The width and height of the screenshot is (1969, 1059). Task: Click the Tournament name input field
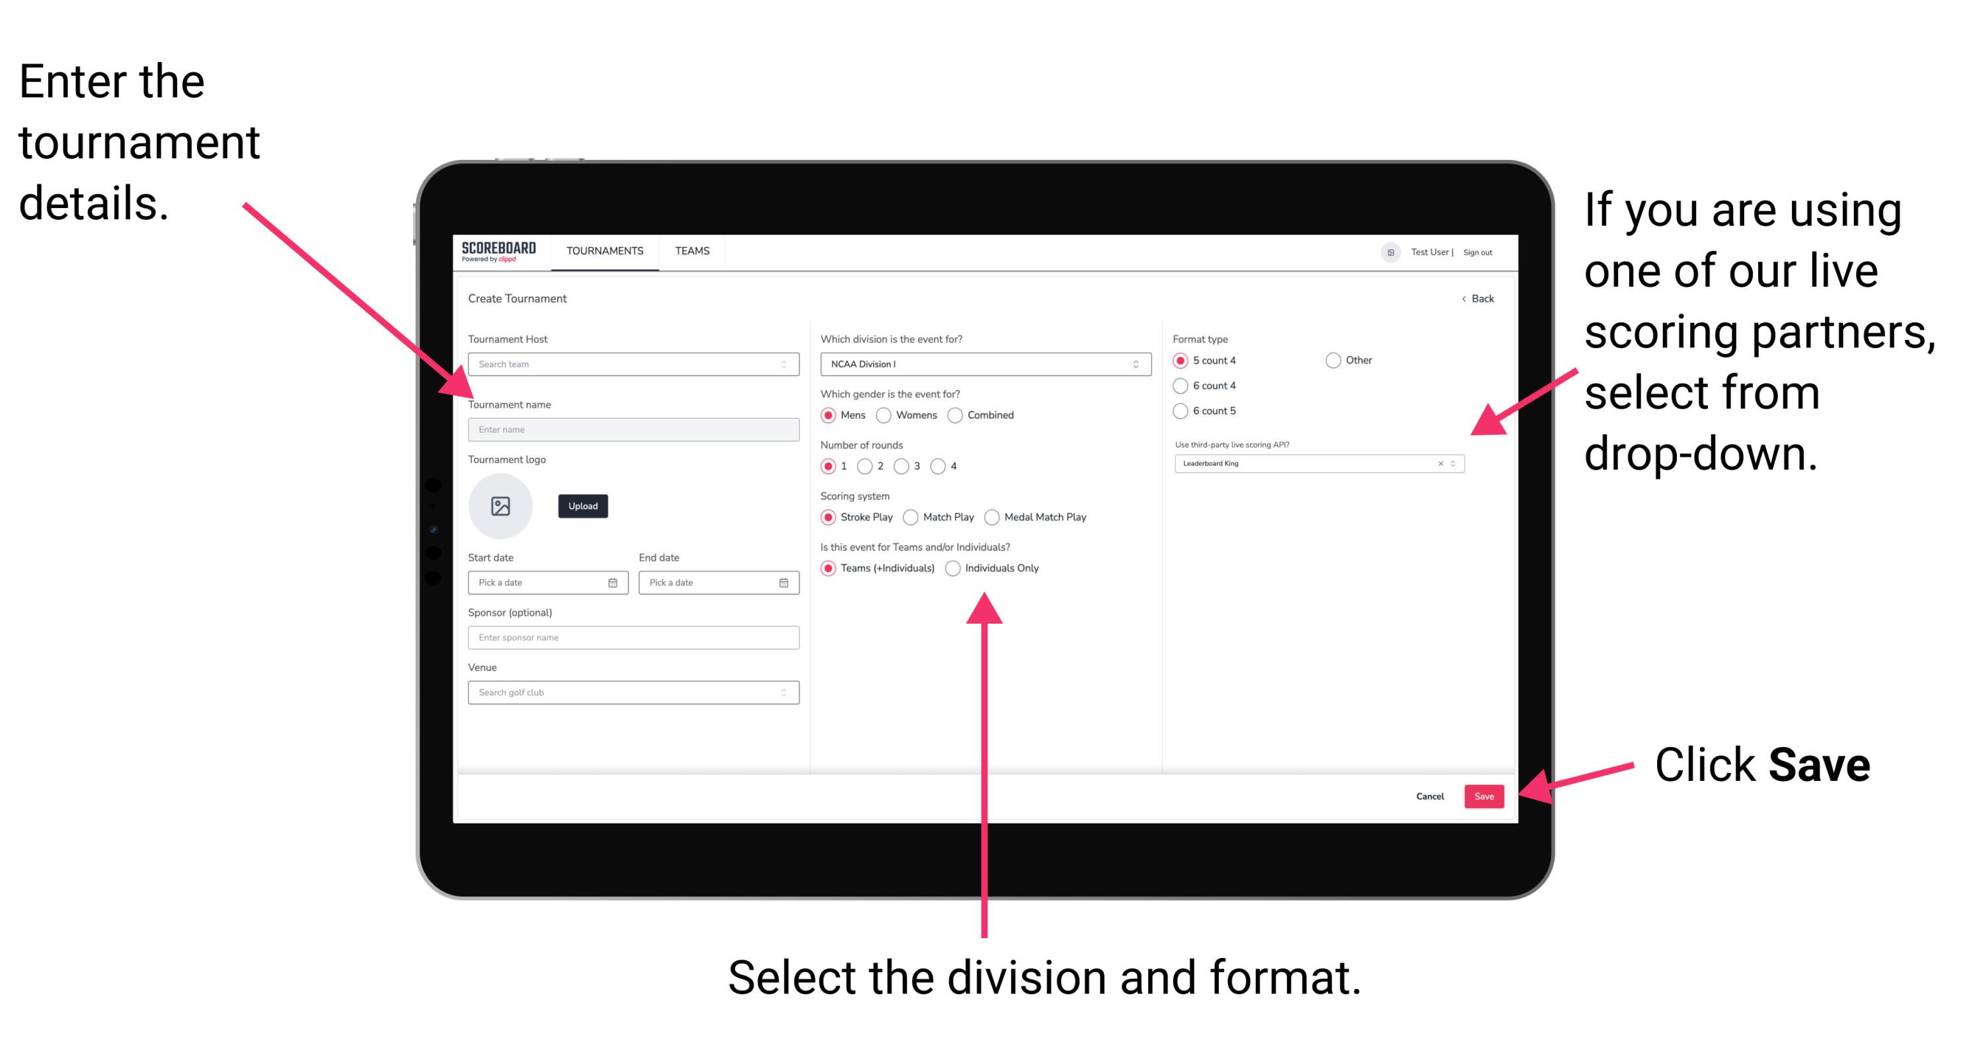click(x=631, y=429)
